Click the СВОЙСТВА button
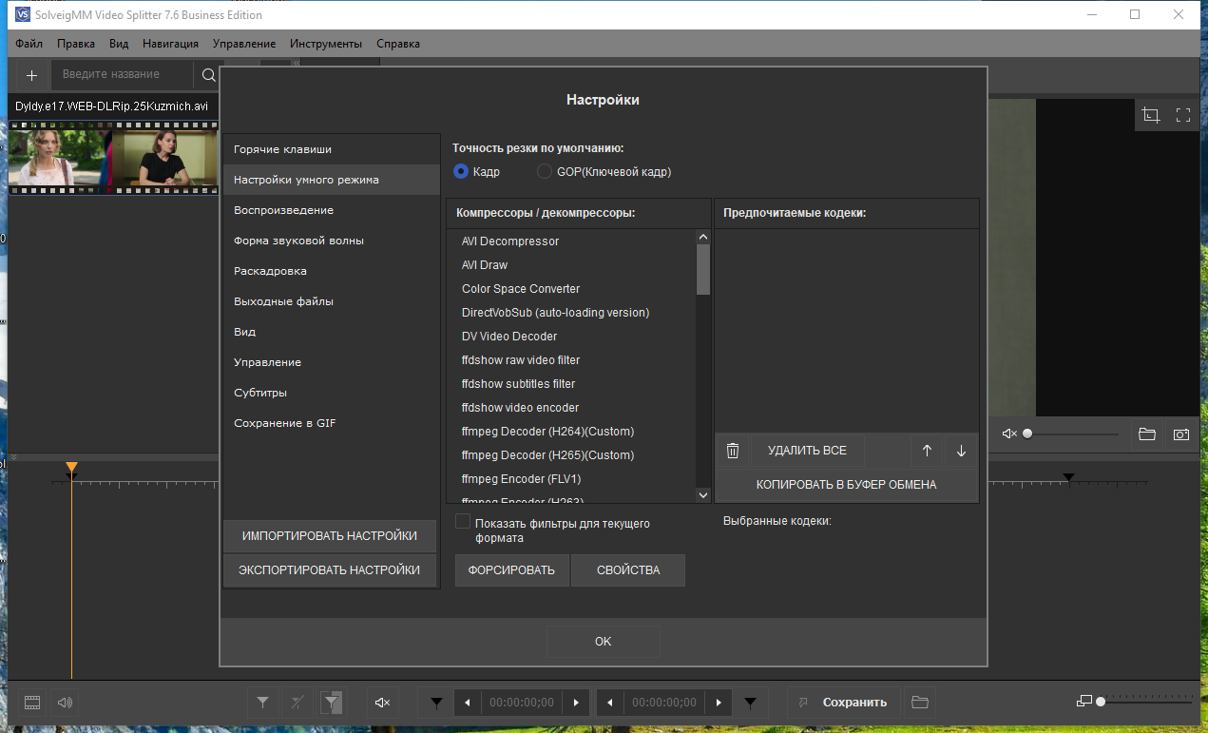The image size is (1208, 733). [628, 570]
